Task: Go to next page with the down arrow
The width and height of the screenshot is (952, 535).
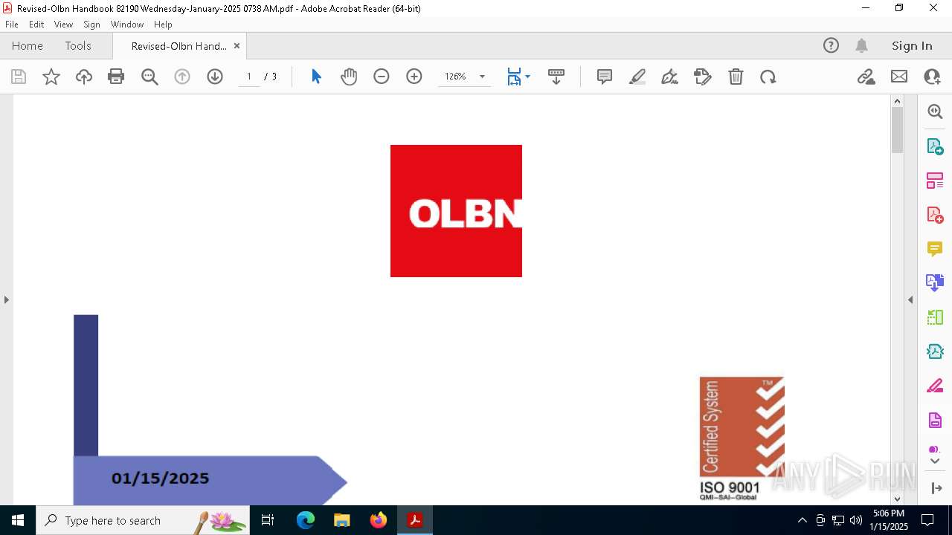Action: coord(215,77)
